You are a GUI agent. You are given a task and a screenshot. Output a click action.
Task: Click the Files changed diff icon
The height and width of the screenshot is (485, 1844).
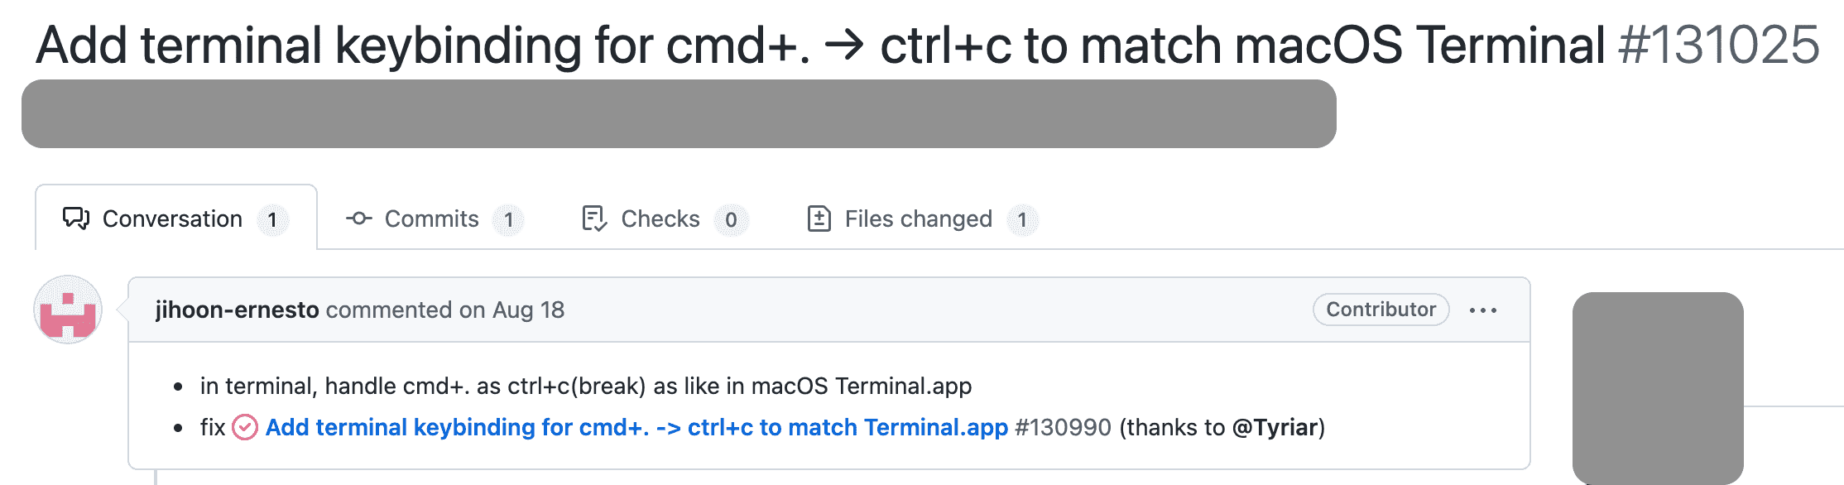[x=819, y=218]
